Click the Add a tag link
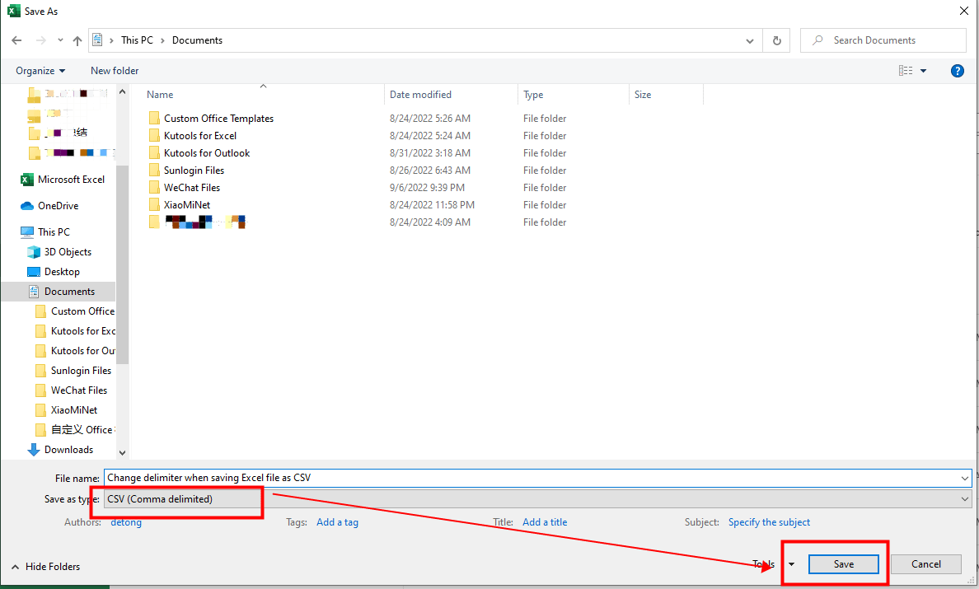979x589 pixels. click(337, 521)
